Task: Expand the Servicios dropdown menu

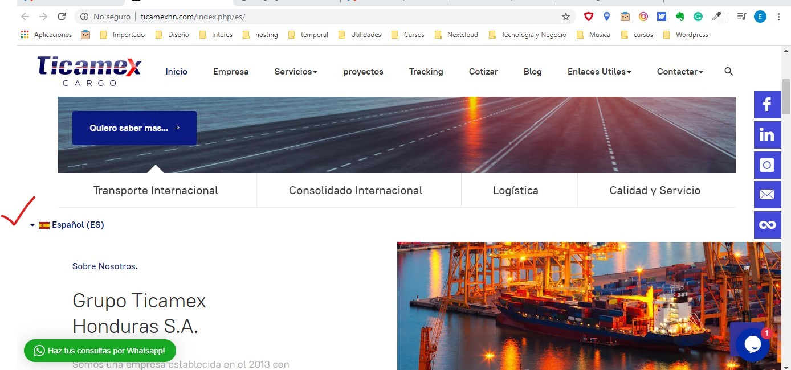Action: [295, 72]
